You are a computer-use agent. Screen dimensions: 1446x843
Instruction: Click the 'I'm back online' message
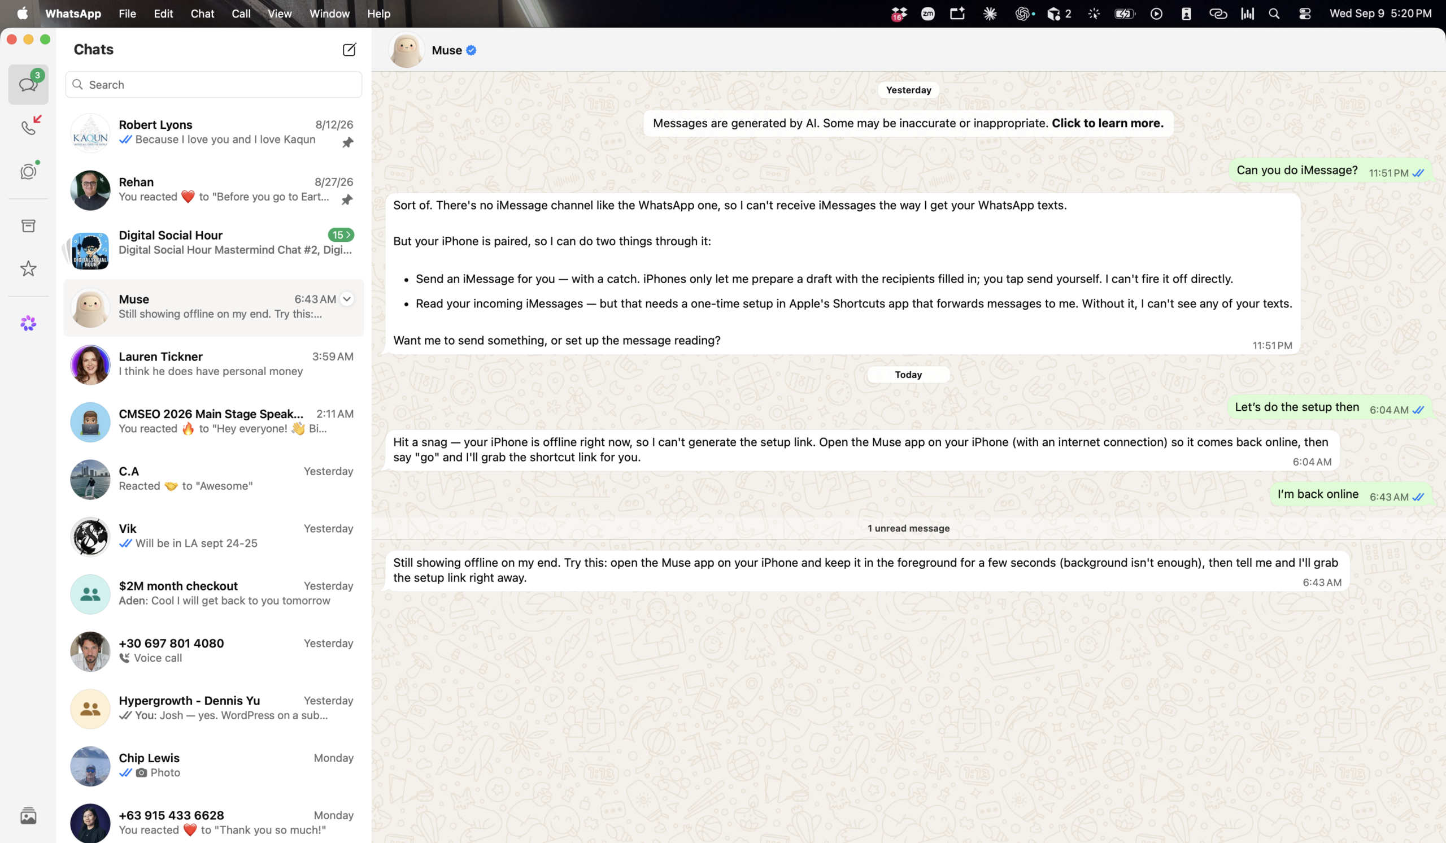tap(1351, 494)
